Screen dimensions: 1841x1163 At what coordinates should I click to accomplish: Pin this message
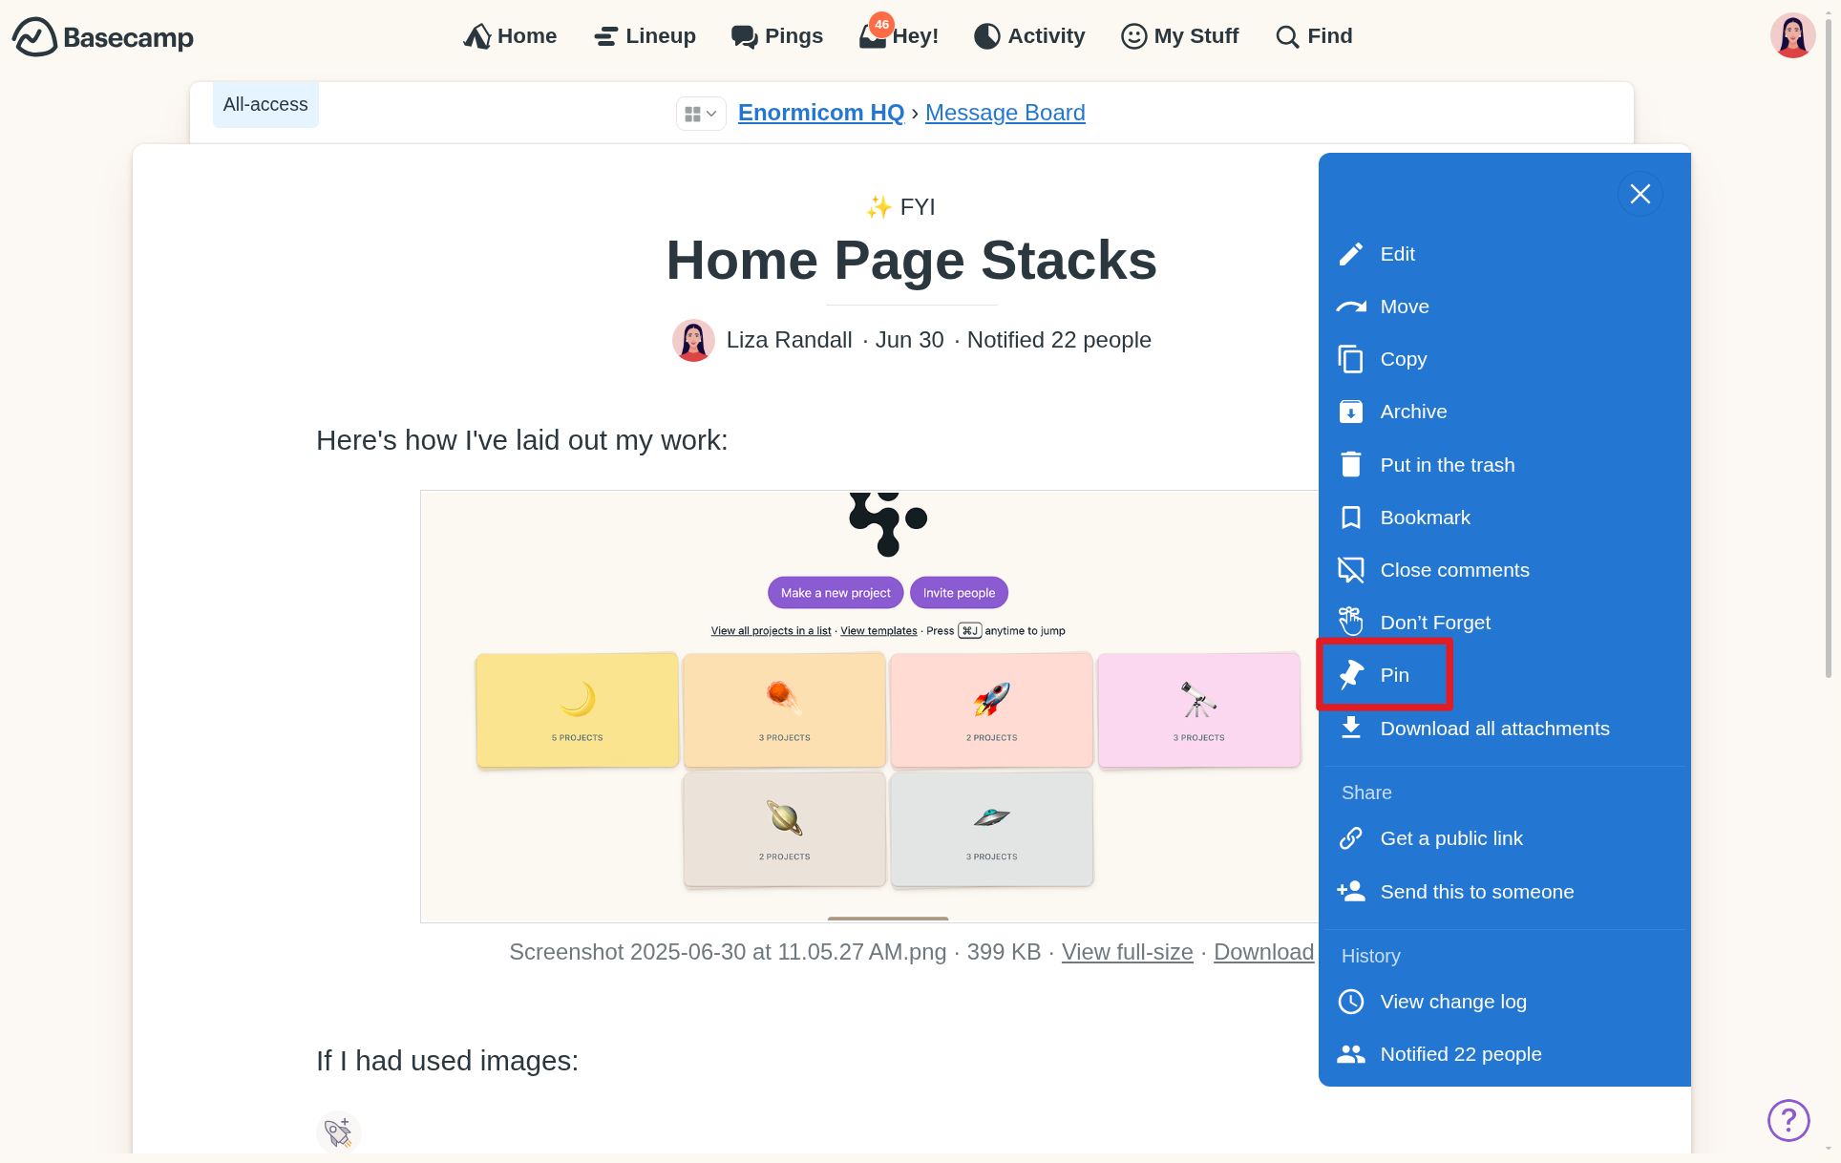(1393, 675)
